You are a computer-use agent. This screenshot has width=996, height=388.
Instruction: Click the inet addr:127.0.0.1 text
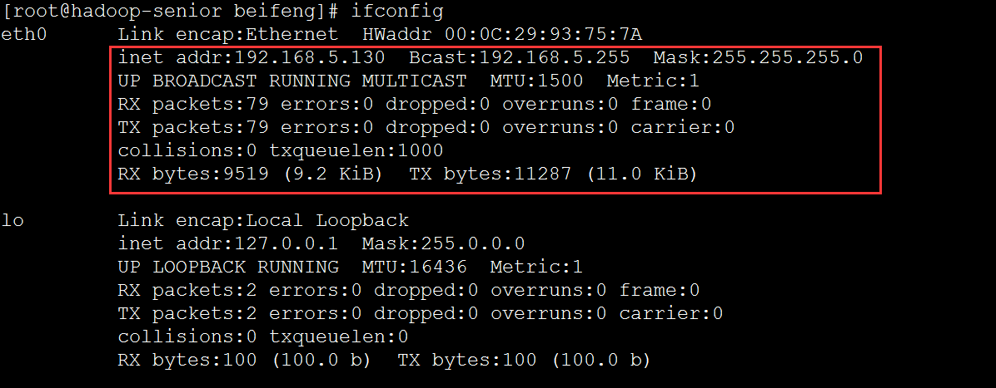pyautogui.click(x=228, y=243)
